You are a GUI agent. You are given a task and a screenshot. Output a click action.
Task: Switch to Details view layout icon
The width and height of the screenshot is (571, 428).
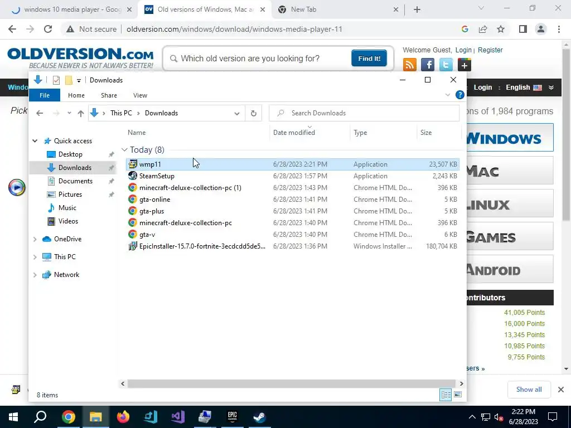(446, 395)
